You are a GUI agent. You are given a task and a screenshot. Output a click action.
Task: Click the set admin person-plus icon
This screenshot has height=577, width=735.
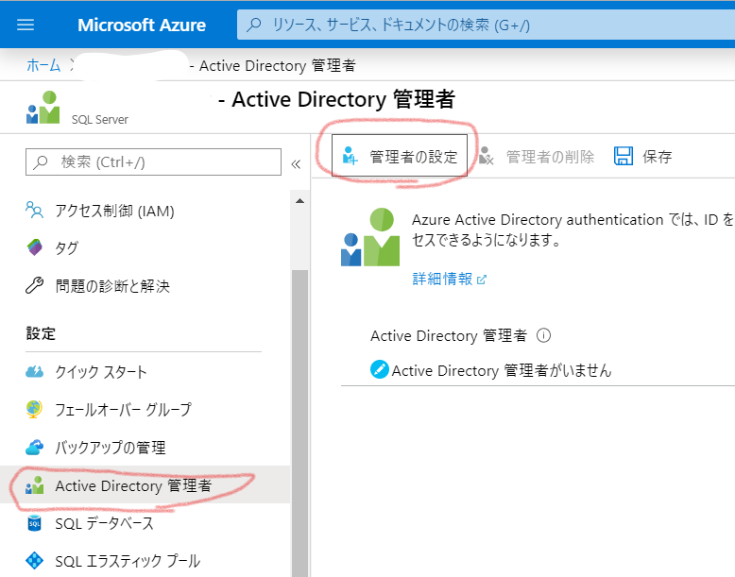[x=350, y=156]
